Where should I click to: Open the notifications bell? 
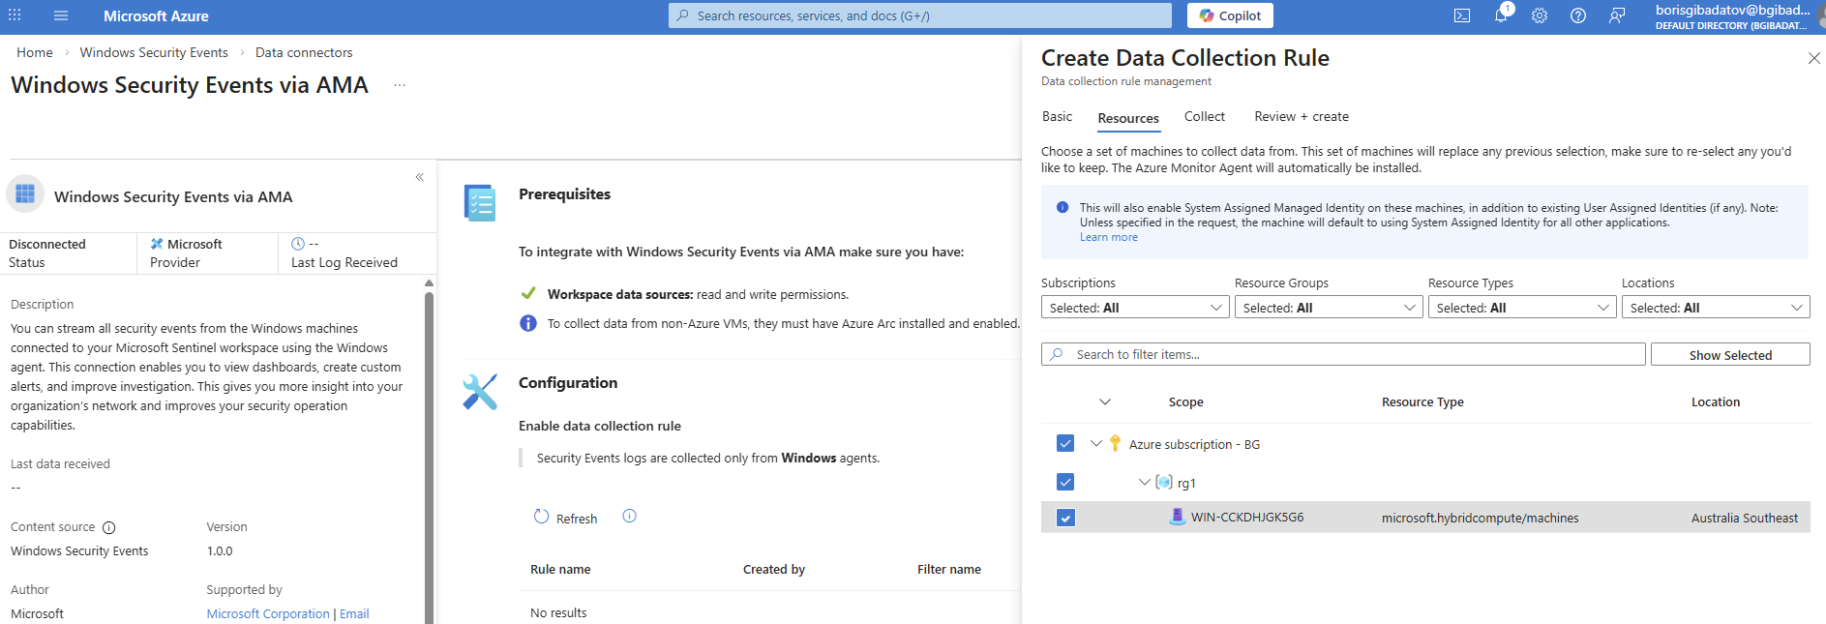coord(1501,15)
